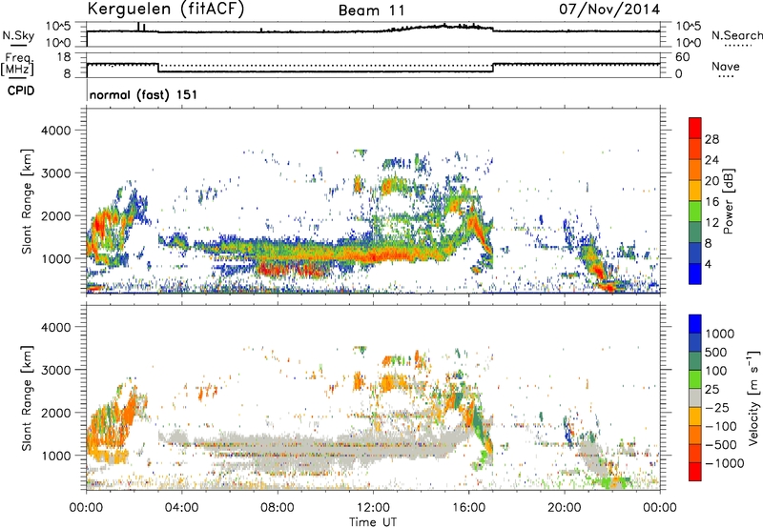Click the 'Velocity [m s-1]' color bar label
763x528 pixels.
(x=753, y=397)
